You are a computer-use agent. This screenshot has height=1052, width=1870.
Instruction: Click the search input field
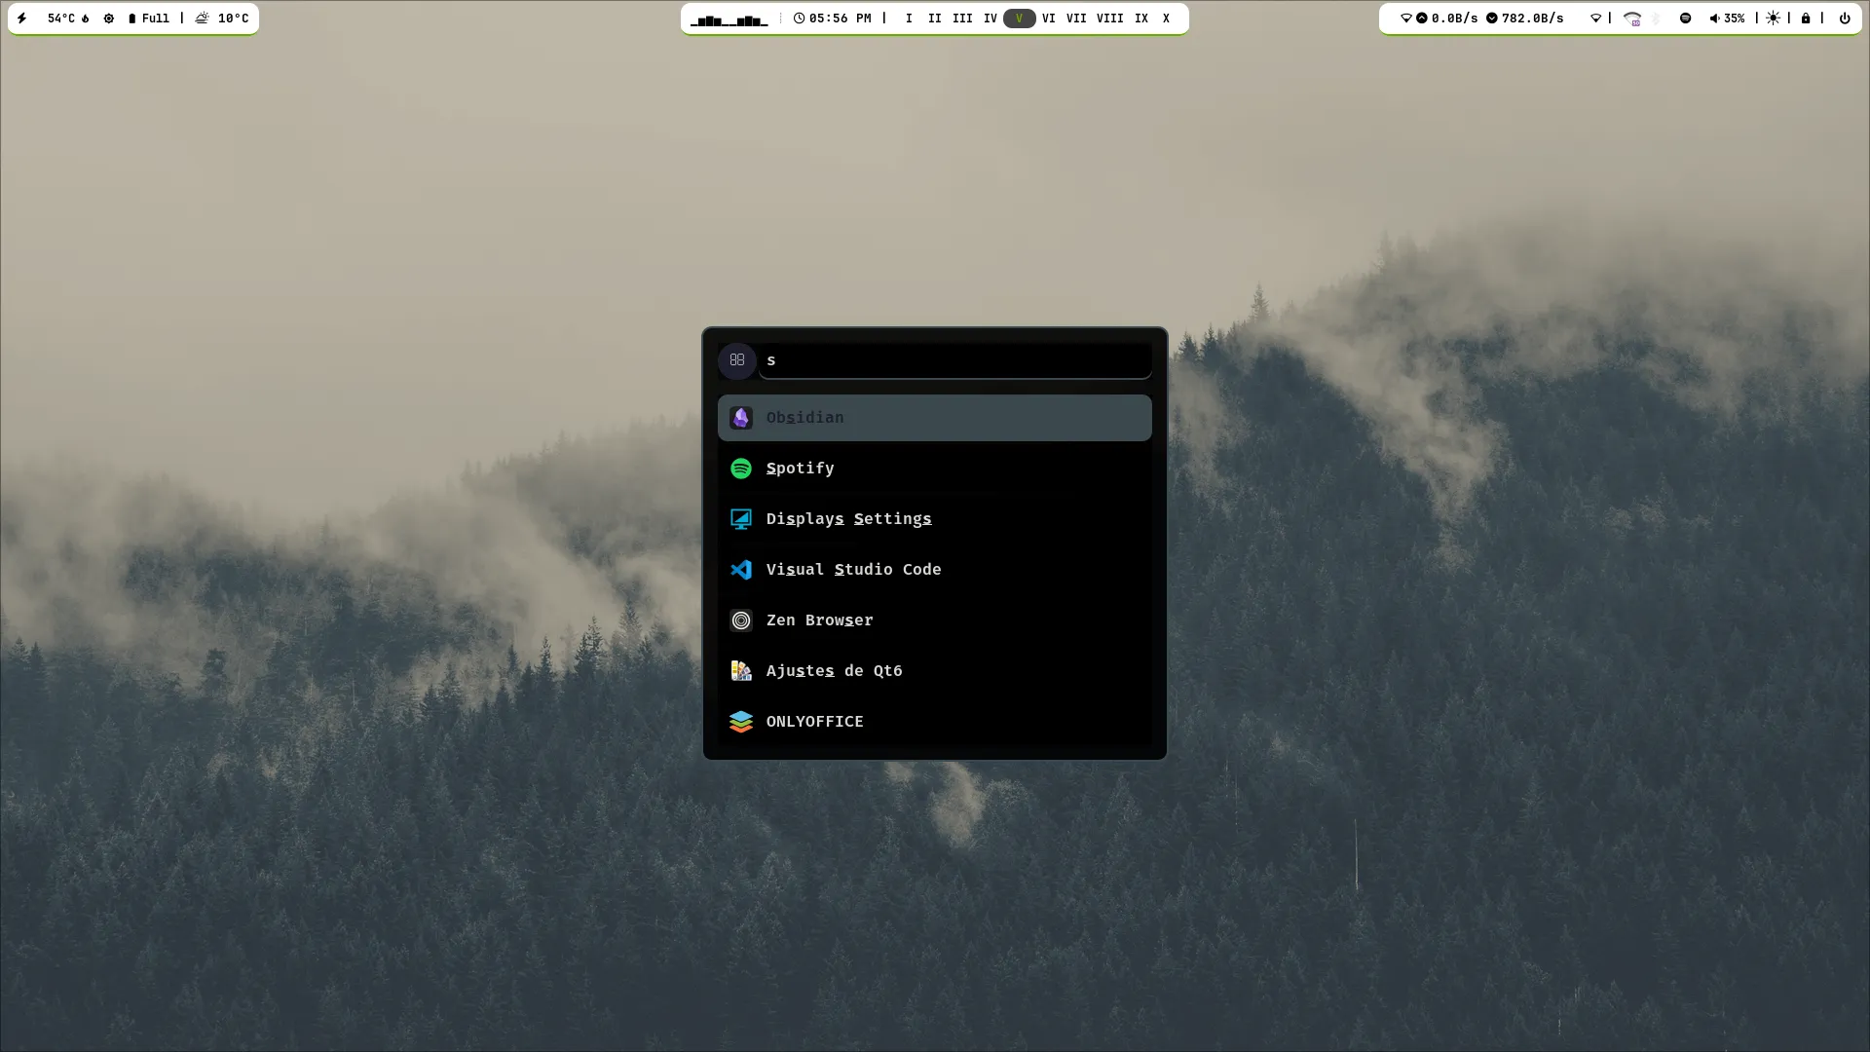pos(954,360)
